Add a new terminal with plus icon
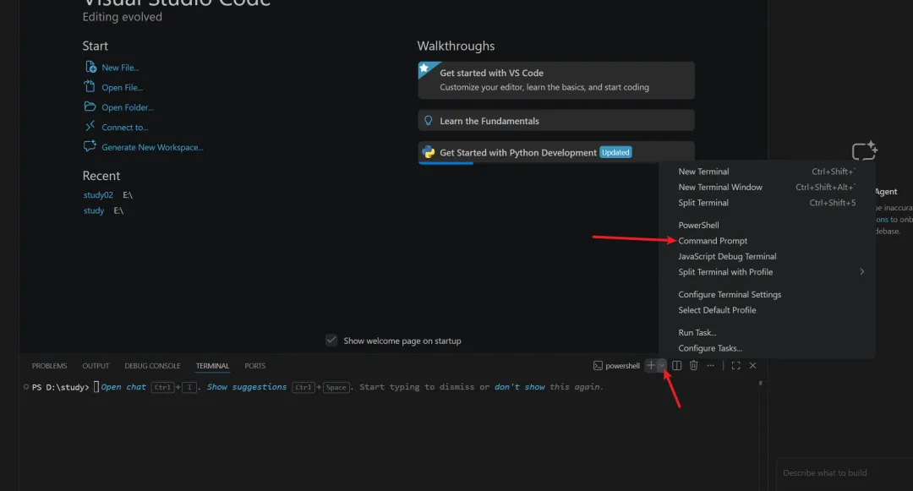This screenshot has height=491, width=913. pos(651,365)
